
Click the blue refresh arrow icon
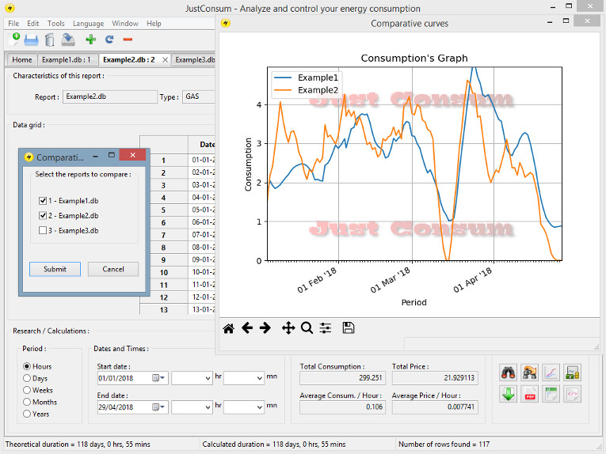[x=109, y=39]
